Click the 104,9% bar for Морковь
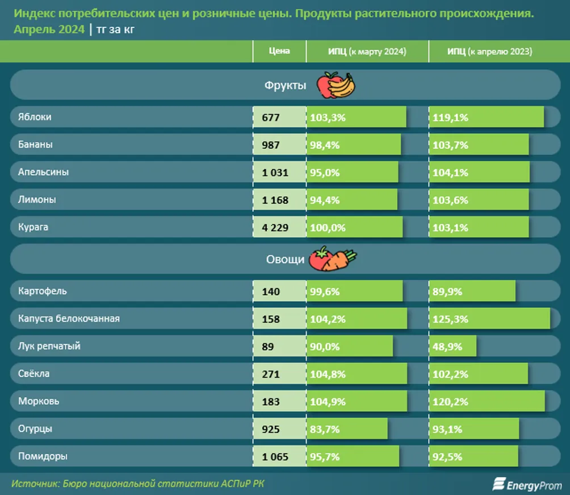Screen dimensions: 570x495 coord(357,401)
